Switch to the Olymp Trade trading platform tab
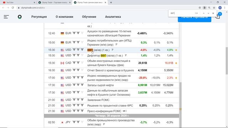 (54, 2)
